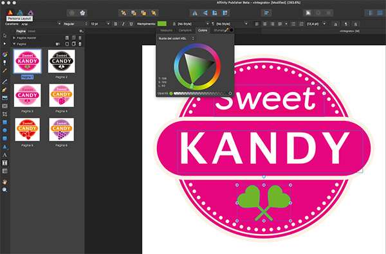Switch to the Campioni tab
386x254 pixels.
(x=185, y=30)
